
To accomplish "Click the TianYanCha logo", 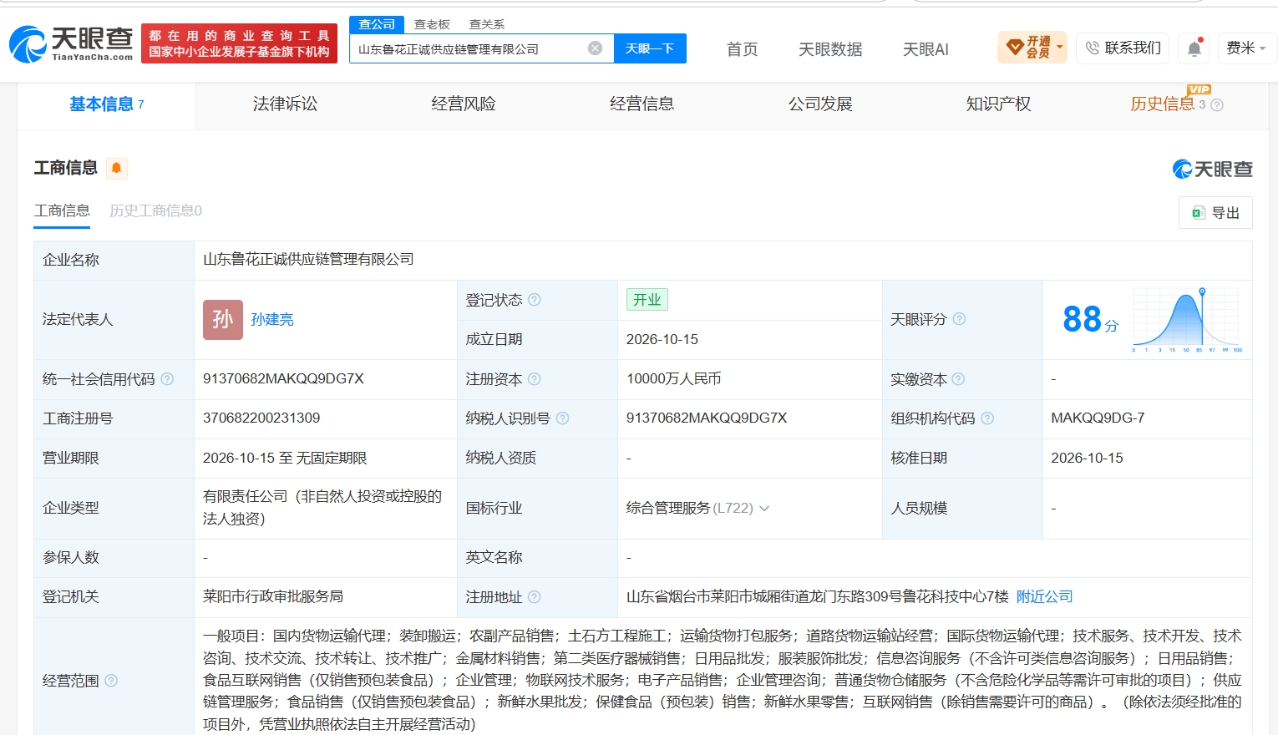I will (71, 43).
